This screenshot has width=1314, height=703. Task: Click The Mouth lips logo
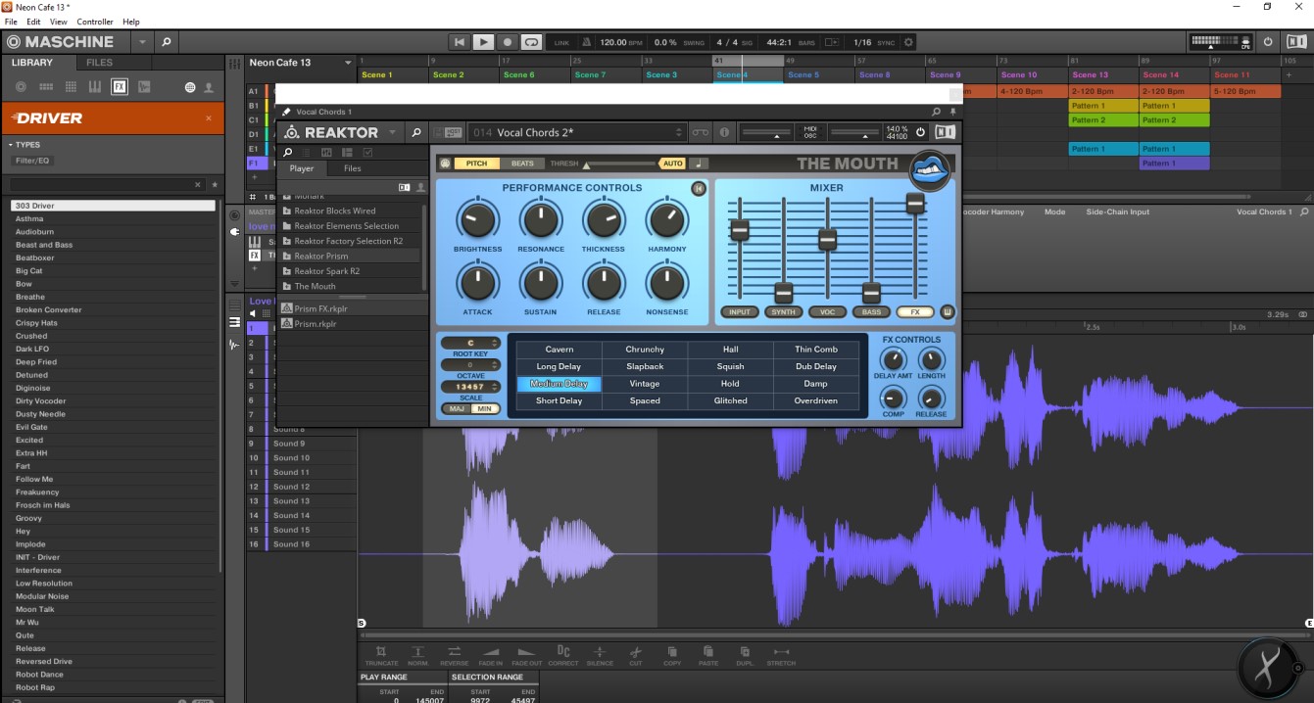coord(930,169)
